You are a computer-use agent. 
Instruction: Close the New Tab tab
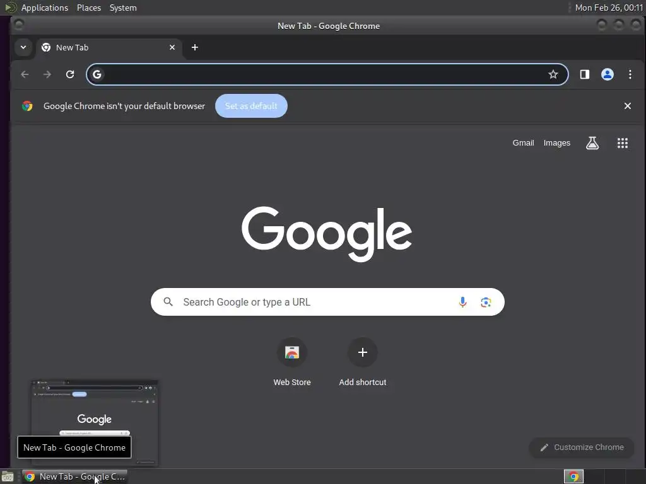click(x=172, y=47)
